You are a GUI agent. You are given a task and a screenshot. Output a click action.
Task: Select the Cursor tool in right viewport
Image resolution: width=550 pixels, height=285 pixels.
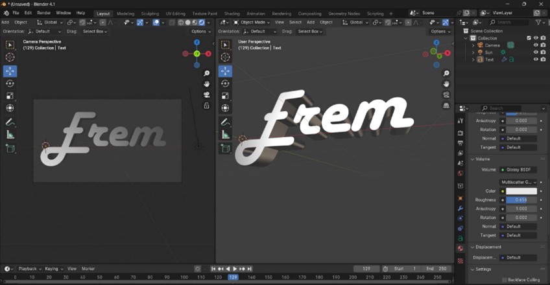click(x=225, y=58)
